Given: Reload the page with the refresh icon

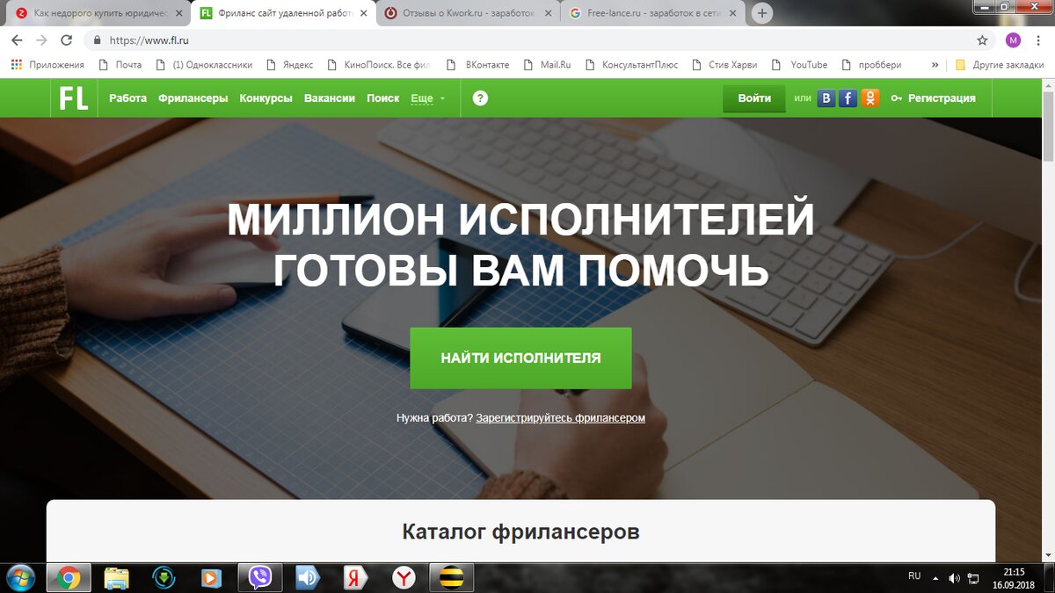Looking at the screenshot, I should 66,40.
